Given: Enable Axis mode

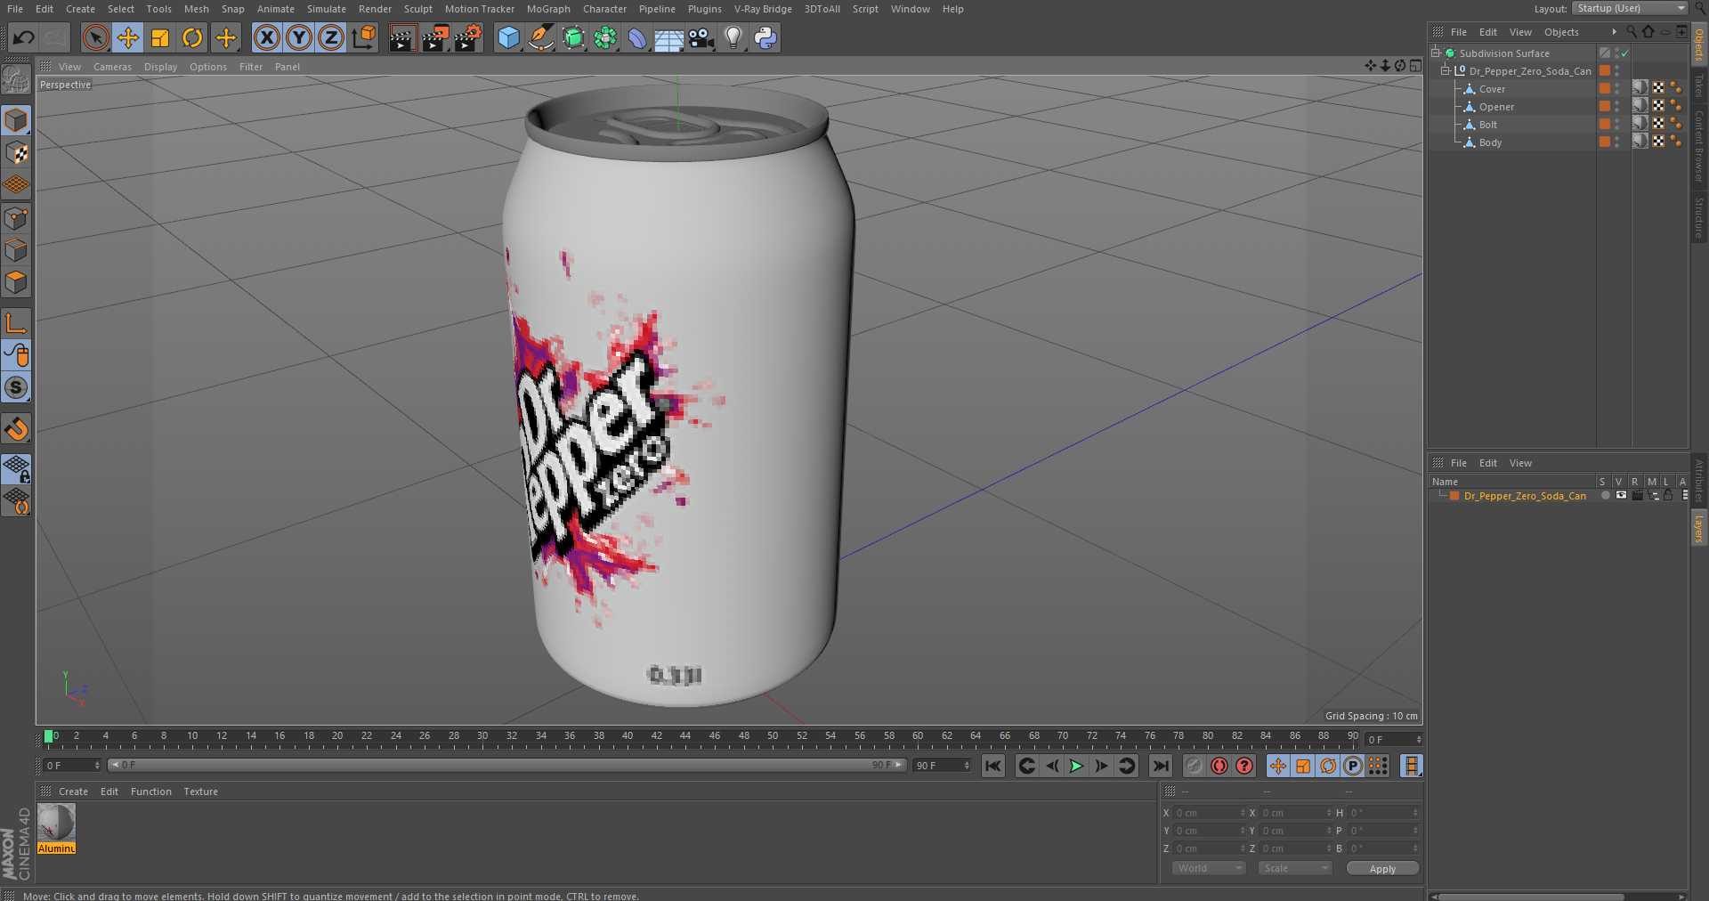Looking at the screenshot, I should [16, 323].
